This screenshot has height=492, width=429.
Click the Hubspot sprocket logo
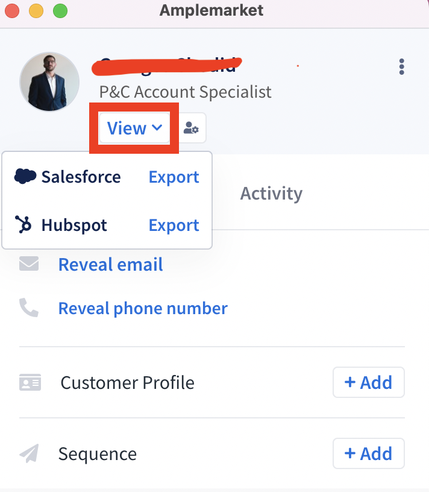23,224
